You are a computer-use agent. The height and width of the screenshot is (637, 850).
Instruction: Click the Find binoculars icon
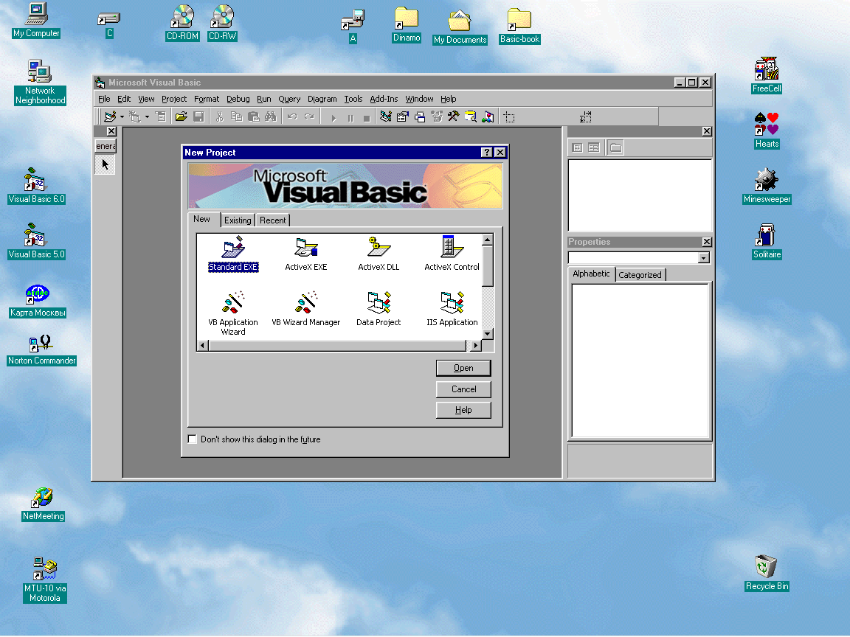click(270, 116)
